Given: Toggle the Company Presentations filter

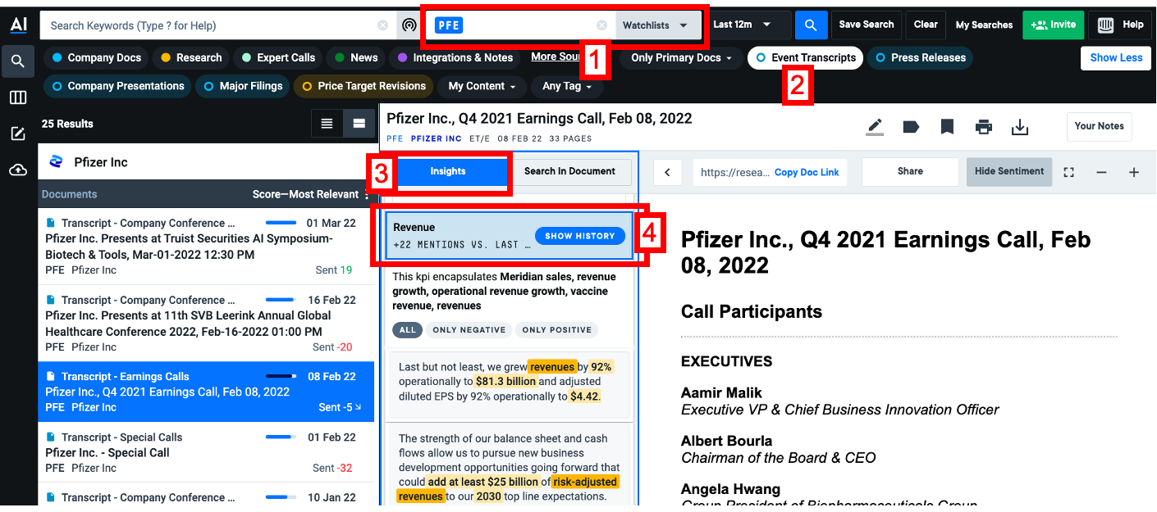Looking at the screenshot, I should click(117, 86).
